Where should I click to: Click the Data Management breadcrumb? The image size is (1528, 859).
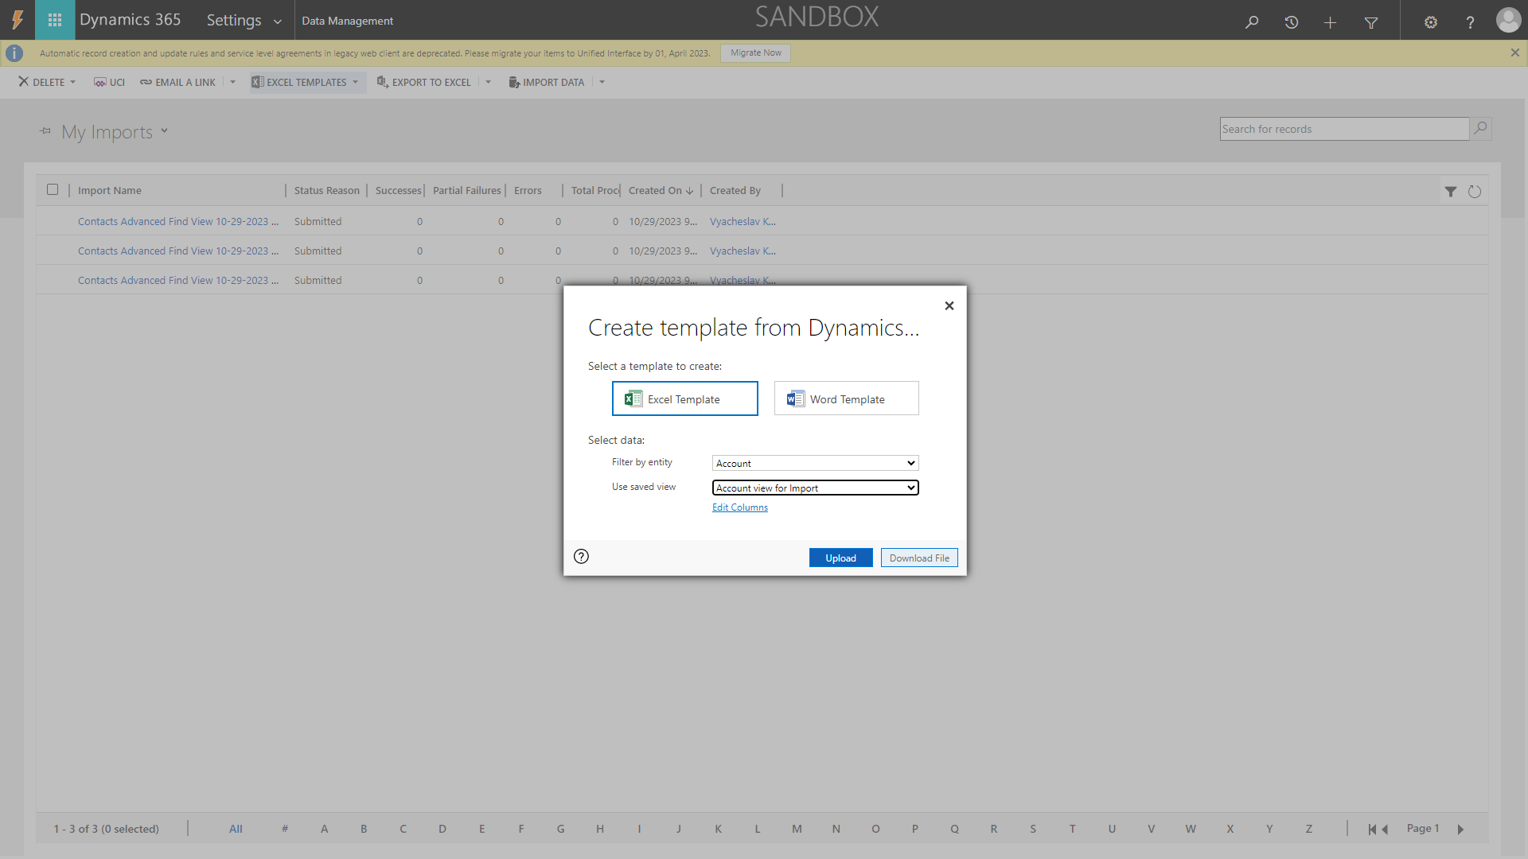point(347,21)
